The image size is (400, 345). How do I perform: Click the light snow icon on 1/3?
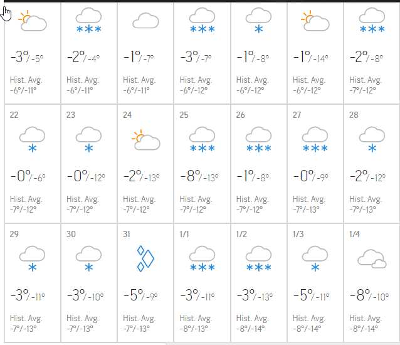click(315, 258)
